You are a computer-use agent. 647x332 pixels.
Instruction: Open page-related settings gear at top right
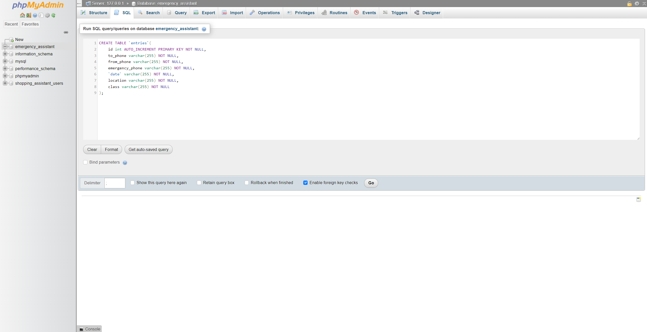pyautogui.click(x=637, y=4)
